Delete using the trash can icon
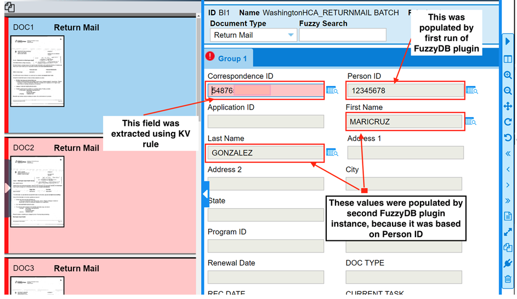 [x=508, y=279]
